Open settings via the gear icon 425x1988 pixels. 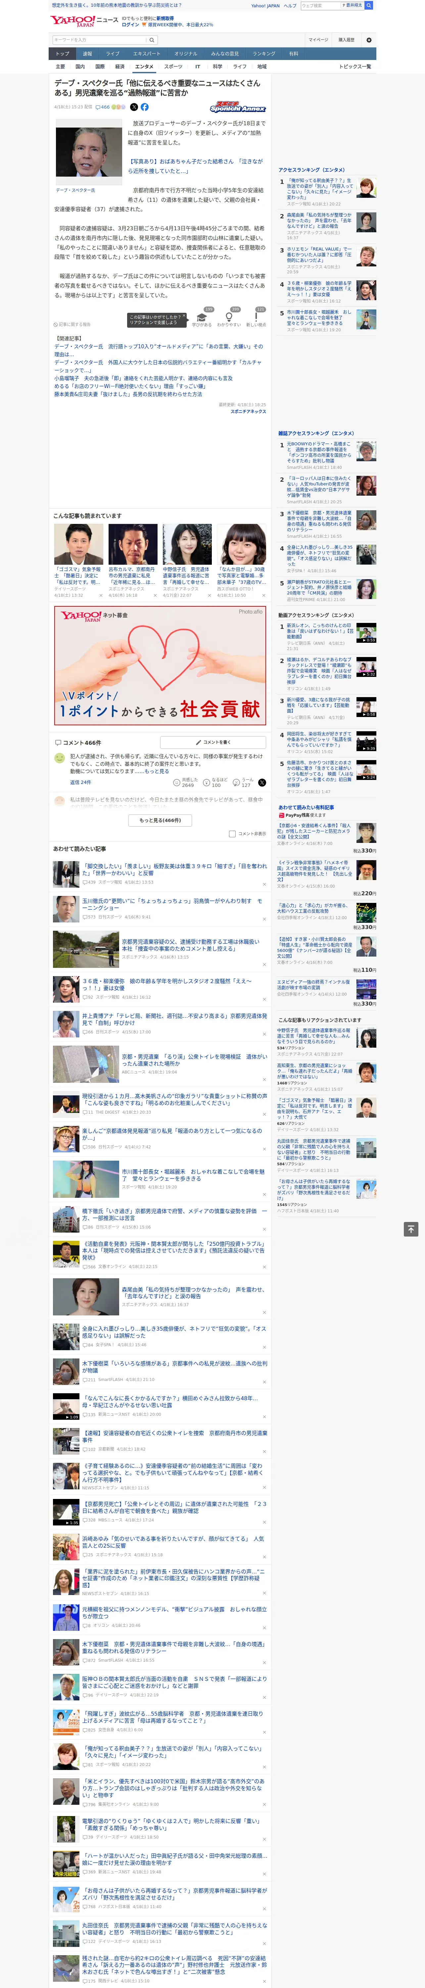pos(369,40)
